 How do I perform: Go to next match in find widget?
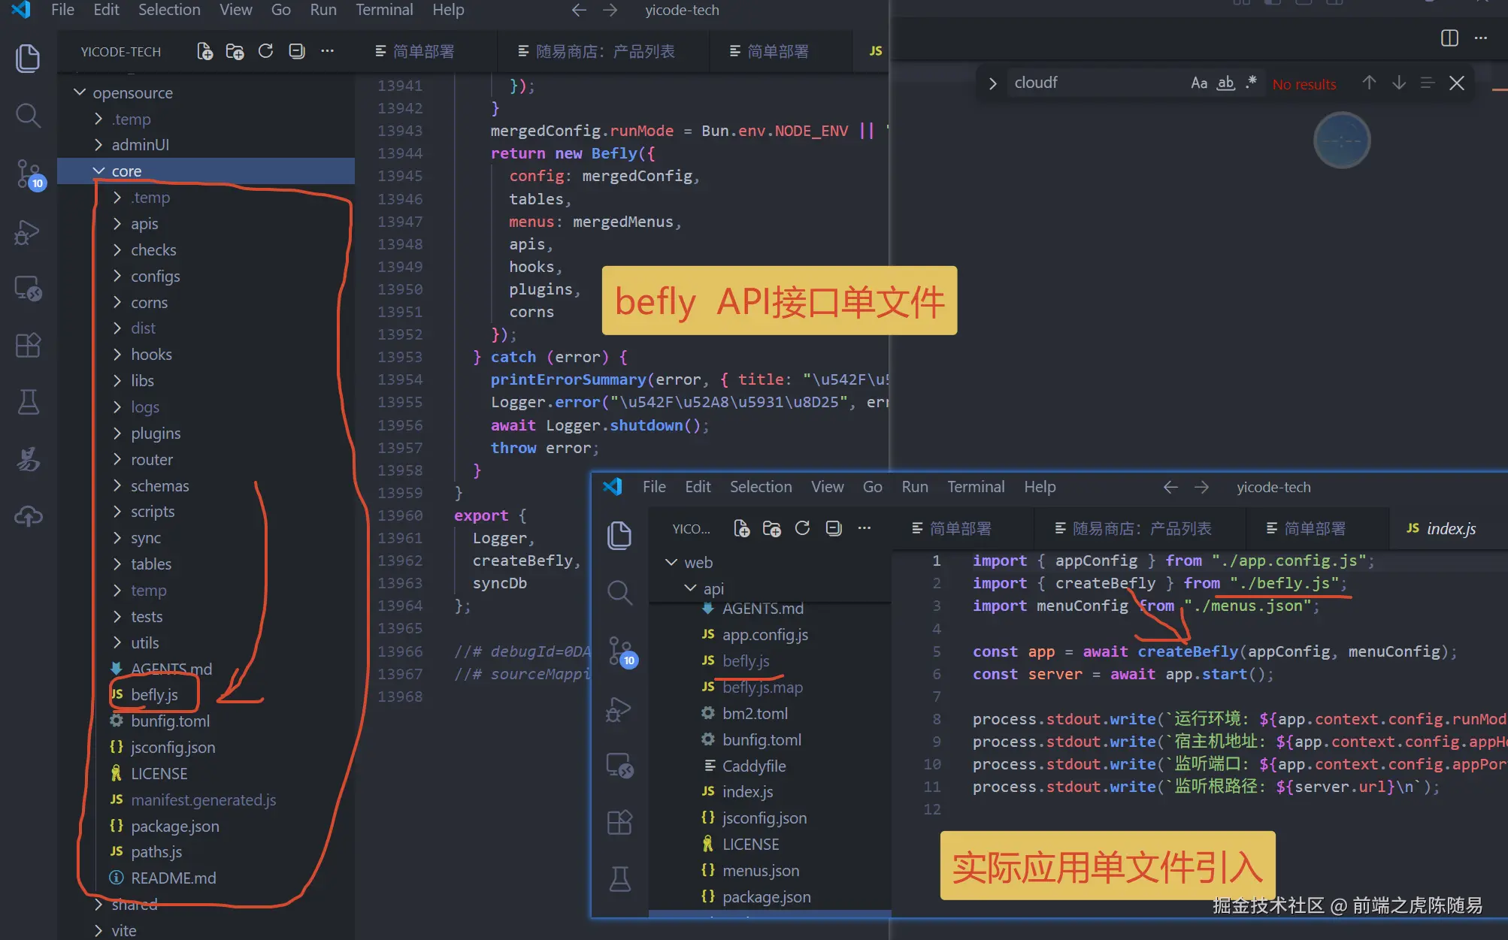[1398, 83]
